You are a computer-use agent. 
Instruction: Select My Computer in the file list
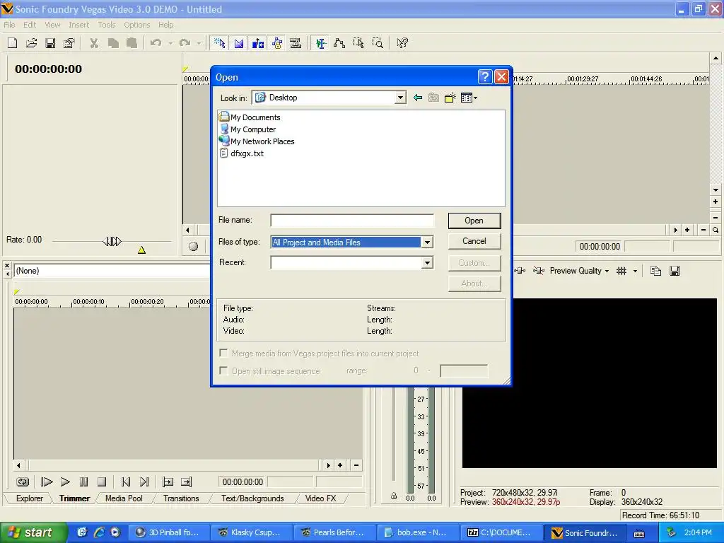pyautogui.click(x=247, y=129)
